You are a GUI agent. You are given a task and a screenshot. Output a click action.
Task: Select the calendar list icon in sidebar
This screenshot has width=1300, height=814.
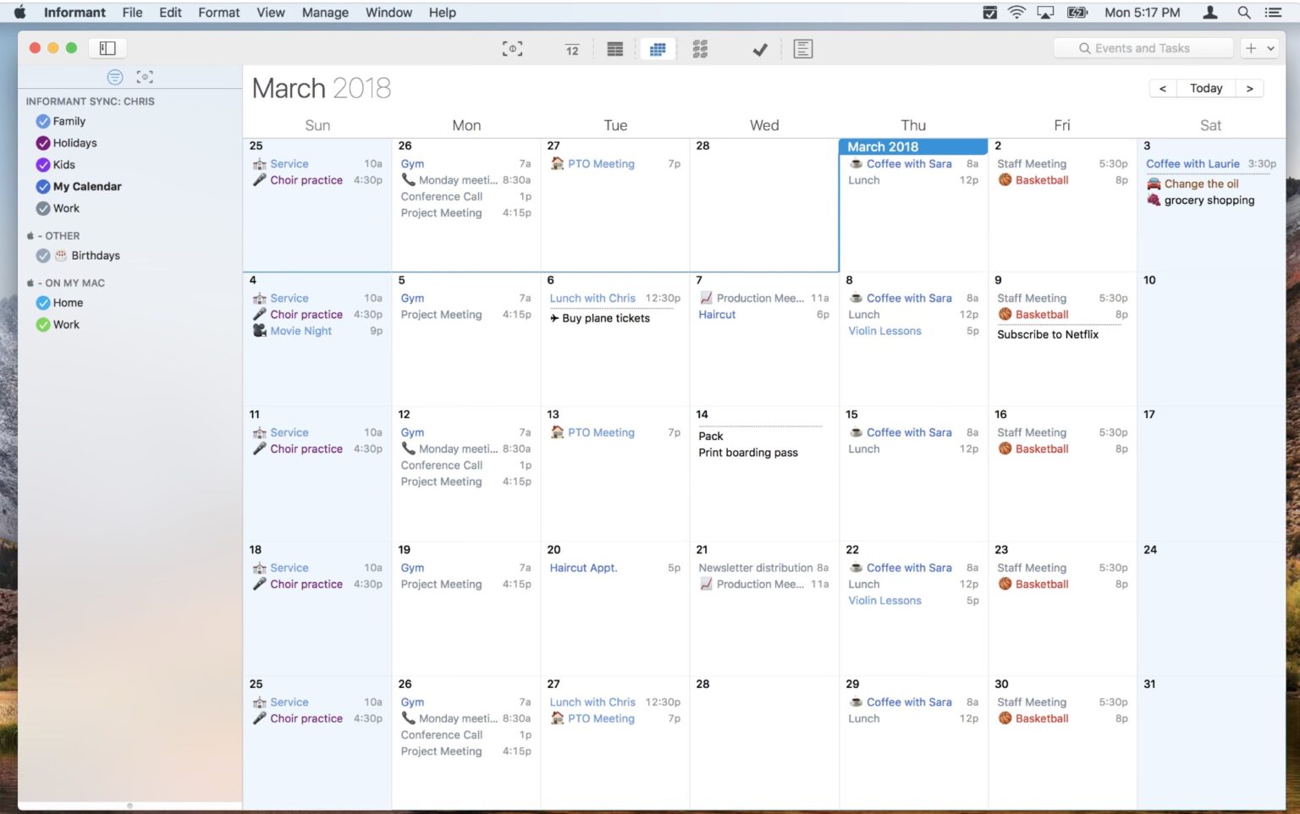click(115, 77)
